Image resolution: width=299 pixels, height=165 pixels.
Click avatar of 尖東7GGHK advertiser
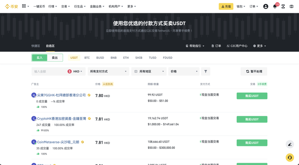click(x=34, y=95)
